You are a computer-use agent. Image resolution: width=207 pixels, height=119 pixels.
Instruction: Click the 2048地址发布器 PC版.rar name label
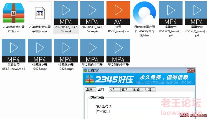pyautogui.click(x=14, y=29)
